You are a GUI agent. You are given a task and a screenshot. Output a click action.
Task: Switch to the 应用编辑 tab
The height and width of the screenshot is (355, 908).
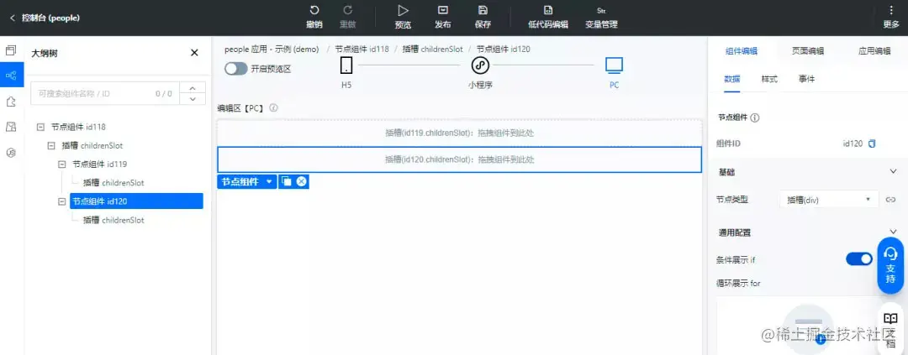[x=874, y=51]
